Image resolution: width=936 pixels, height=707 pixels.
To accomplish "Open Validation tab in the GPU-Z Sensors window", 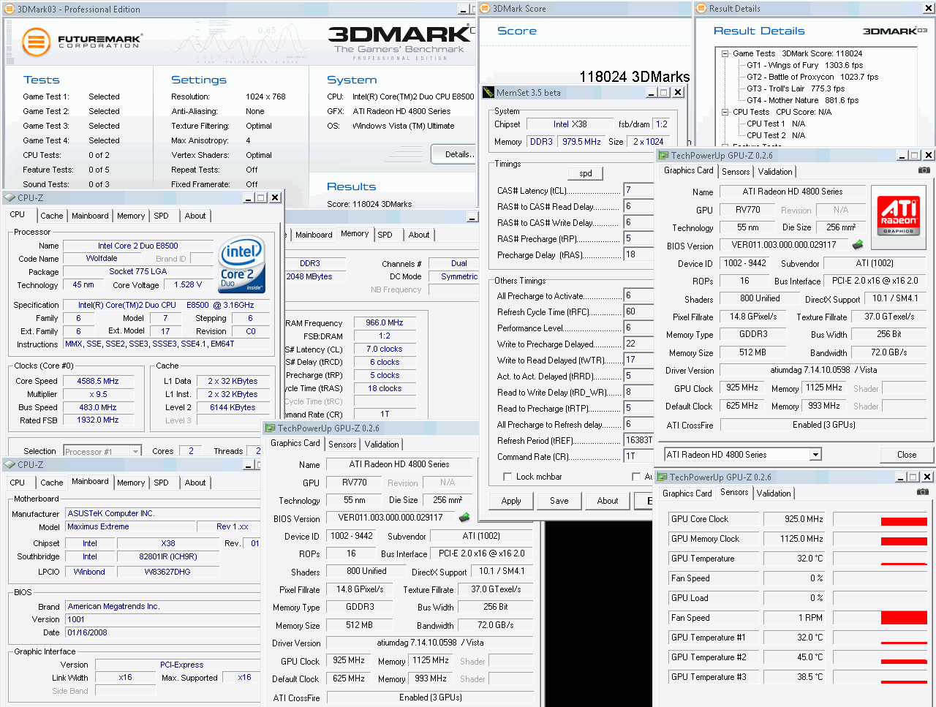I will 774,494.
